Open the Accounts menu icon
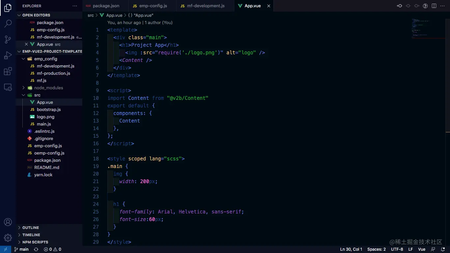Image resolution: width=450 pixels, height=253 pixels. tap(8, 222)
